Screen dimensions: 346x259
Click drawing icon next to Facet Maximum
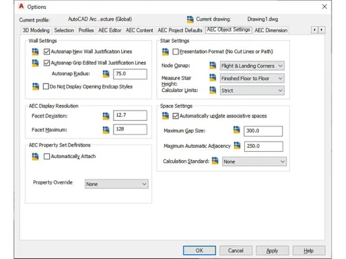(x=106, y=130)
